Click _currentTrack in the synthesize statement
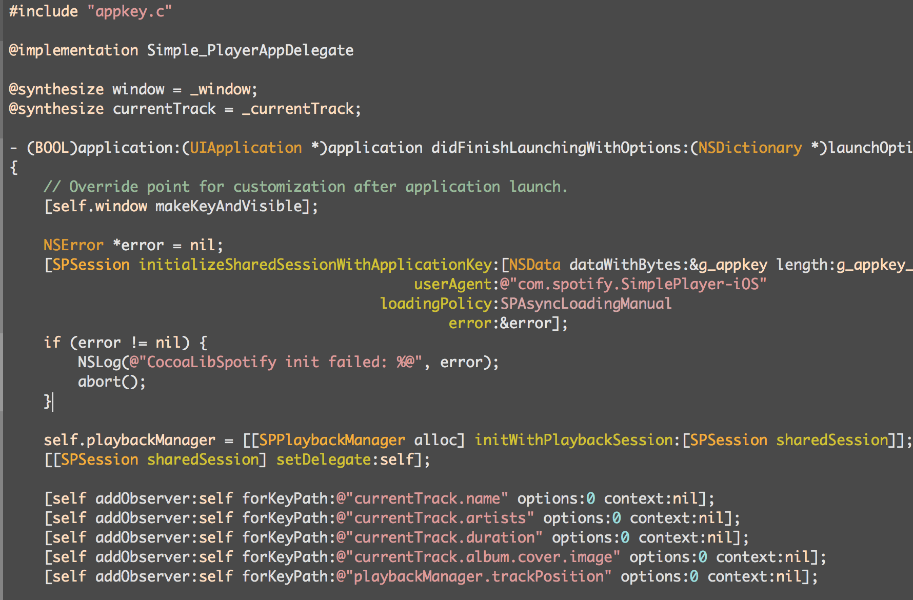This screenshot has width=913, height=600. point(297,109)
